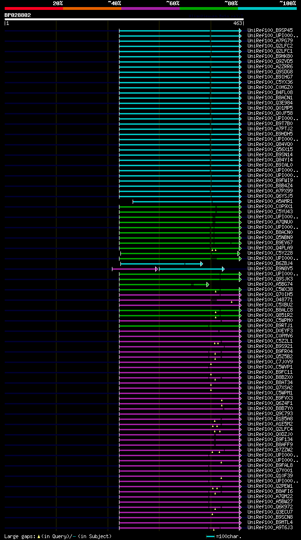Click the UniRef100_Q84VQ0 hit name
Viewport: 301px width, 540px height.
(x=270, y=144)
